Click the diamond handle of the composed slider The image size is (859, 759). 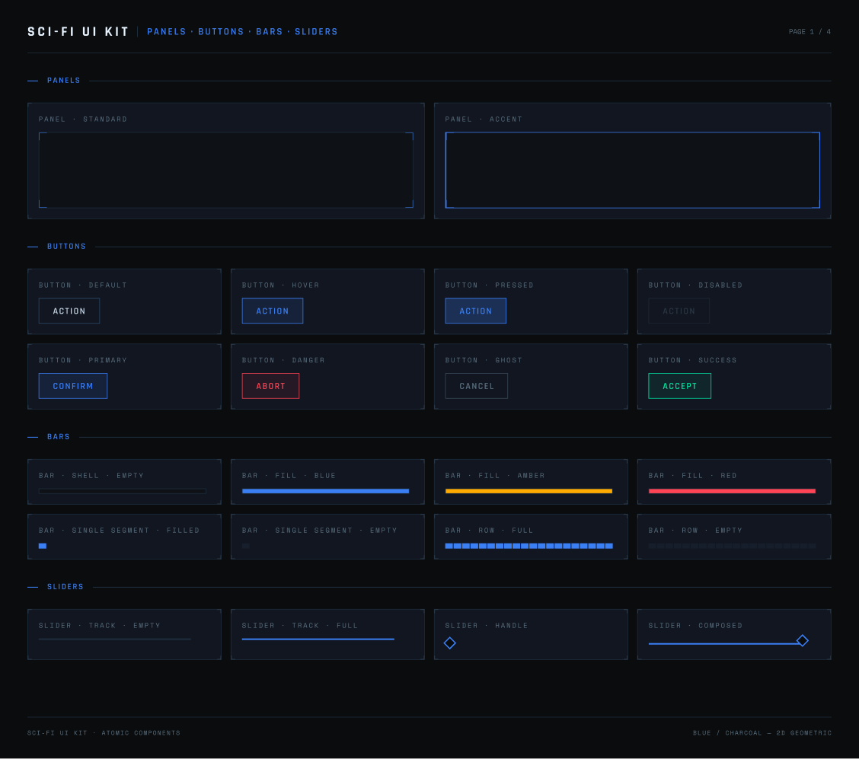(x=802, y=640)
